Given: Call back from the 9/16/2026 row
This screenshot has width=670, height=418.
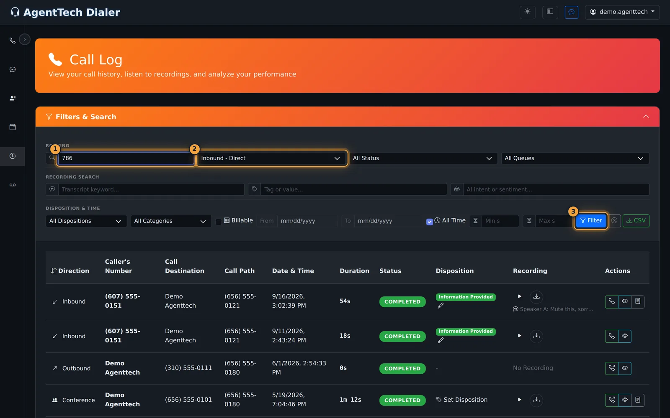Looking at the screenshot, I should pos(612,301).
